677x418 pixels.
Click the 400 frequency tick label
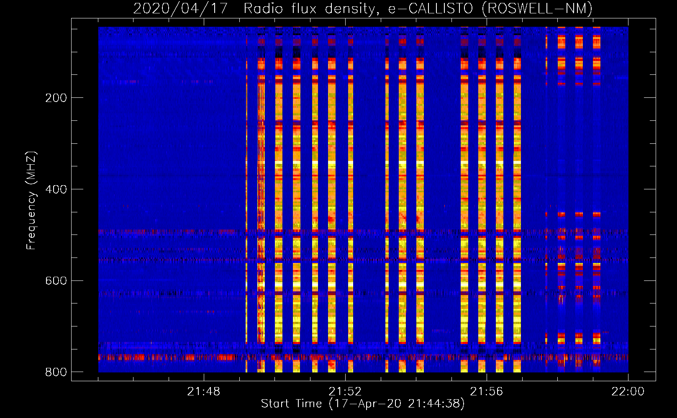(56, 189)
